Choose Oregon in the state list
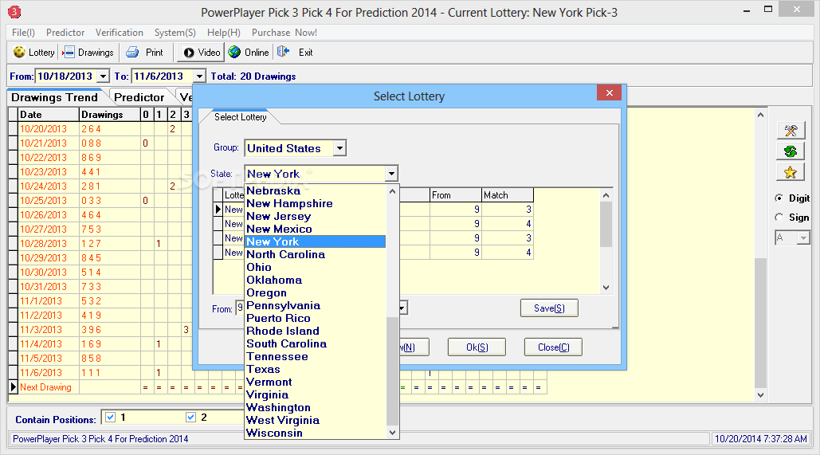This screenshot has width=820, height=455. click(316, 293)
